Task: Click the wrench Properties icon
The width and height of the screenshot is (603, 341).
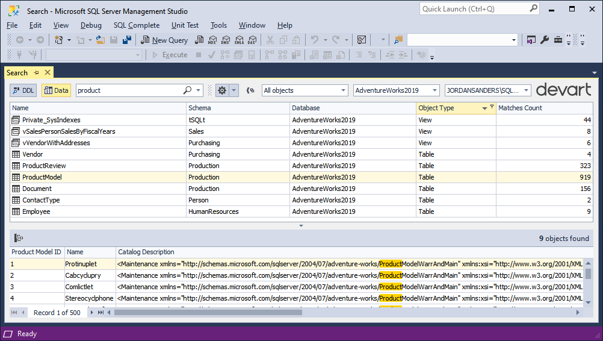Action: (x=545, y=40)
